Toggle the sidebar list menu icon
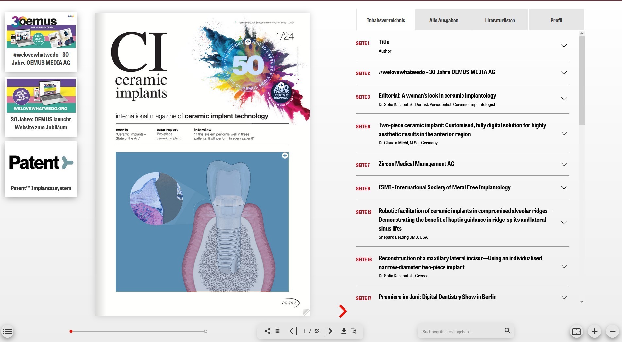The width and height of the screenshot is (622, 342). [x=7, y=332]
